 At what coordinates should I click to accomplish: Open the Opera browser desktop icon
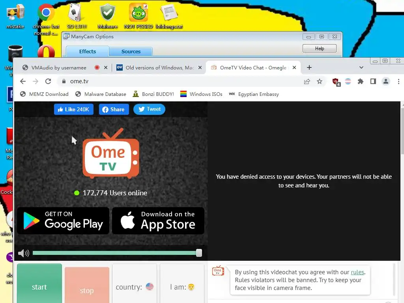[x=46, y=51]
